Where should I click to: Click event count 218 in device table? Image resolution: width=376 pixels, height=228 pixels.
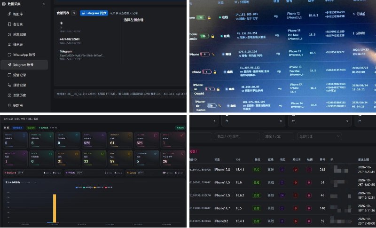point(322,170)
